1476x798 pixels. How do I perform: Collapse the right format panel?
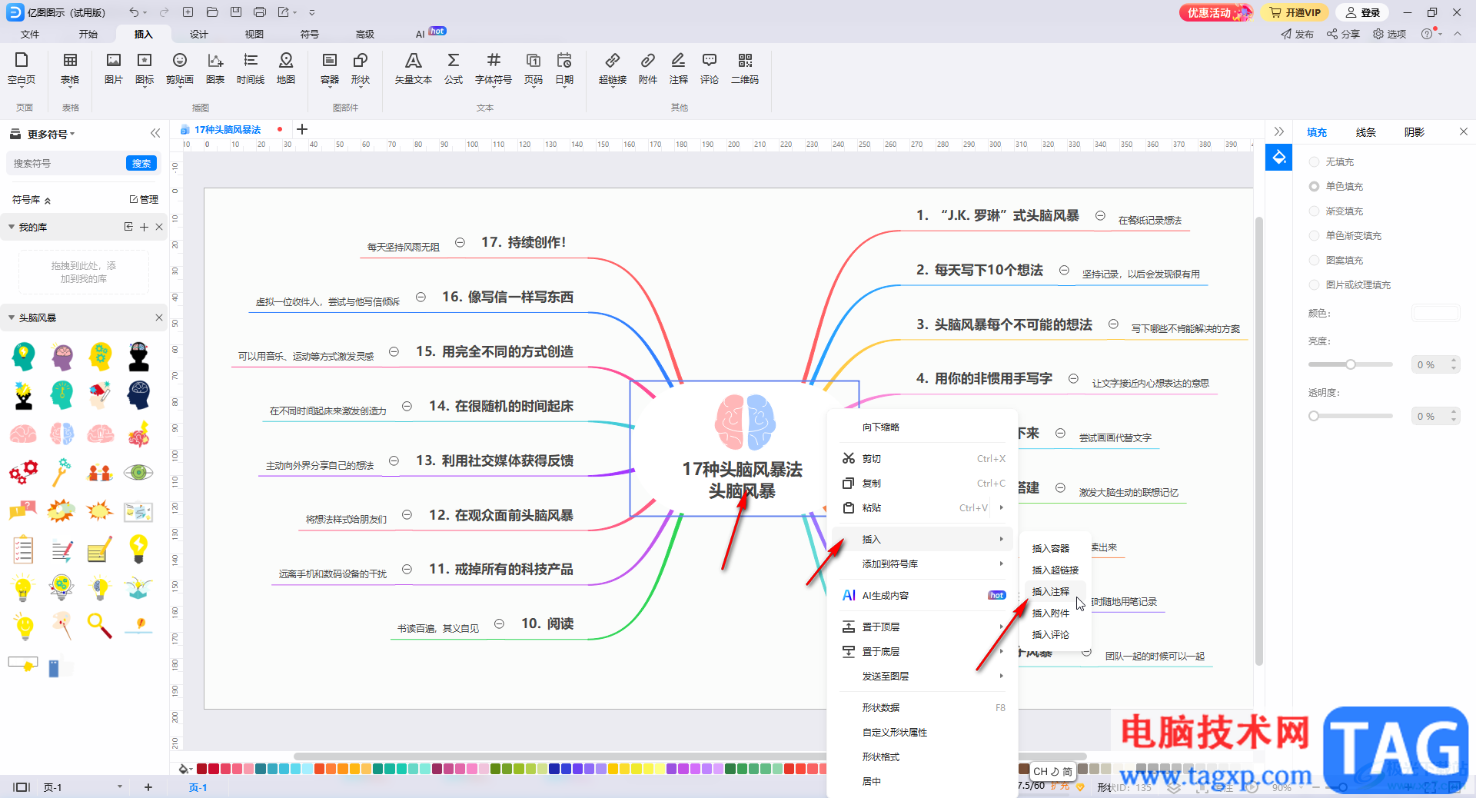(1278, 132)
